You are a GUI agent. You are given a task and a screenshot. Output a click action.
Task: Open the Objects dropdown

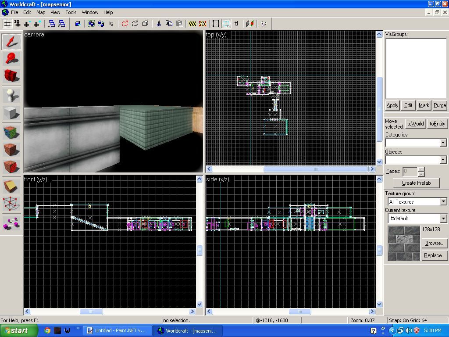(x=443, y=160)
